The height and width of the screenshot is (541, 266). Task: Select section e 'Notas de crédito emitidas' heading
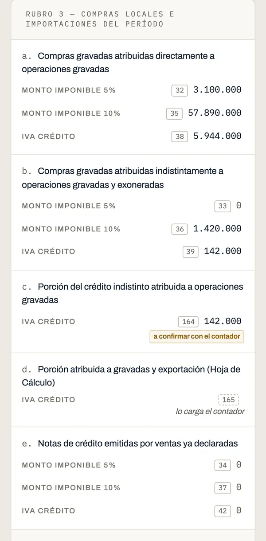[x=130, y=444]
